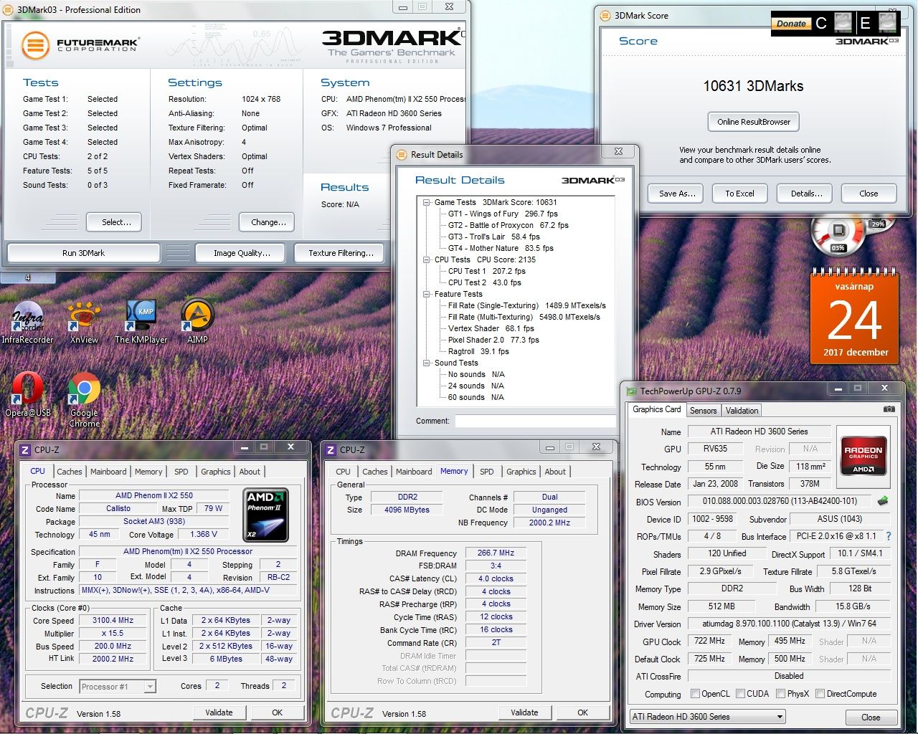
Task: Click Donate button at top right
Action: point(791,24)
